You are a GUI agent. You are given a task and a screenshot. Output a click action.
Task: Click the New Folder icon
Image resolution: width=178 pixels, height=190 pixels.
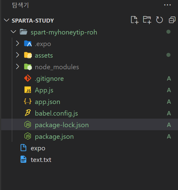147,20
